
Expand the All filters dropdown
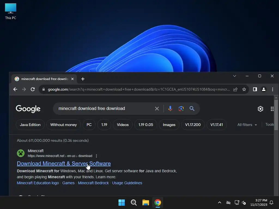247,125
